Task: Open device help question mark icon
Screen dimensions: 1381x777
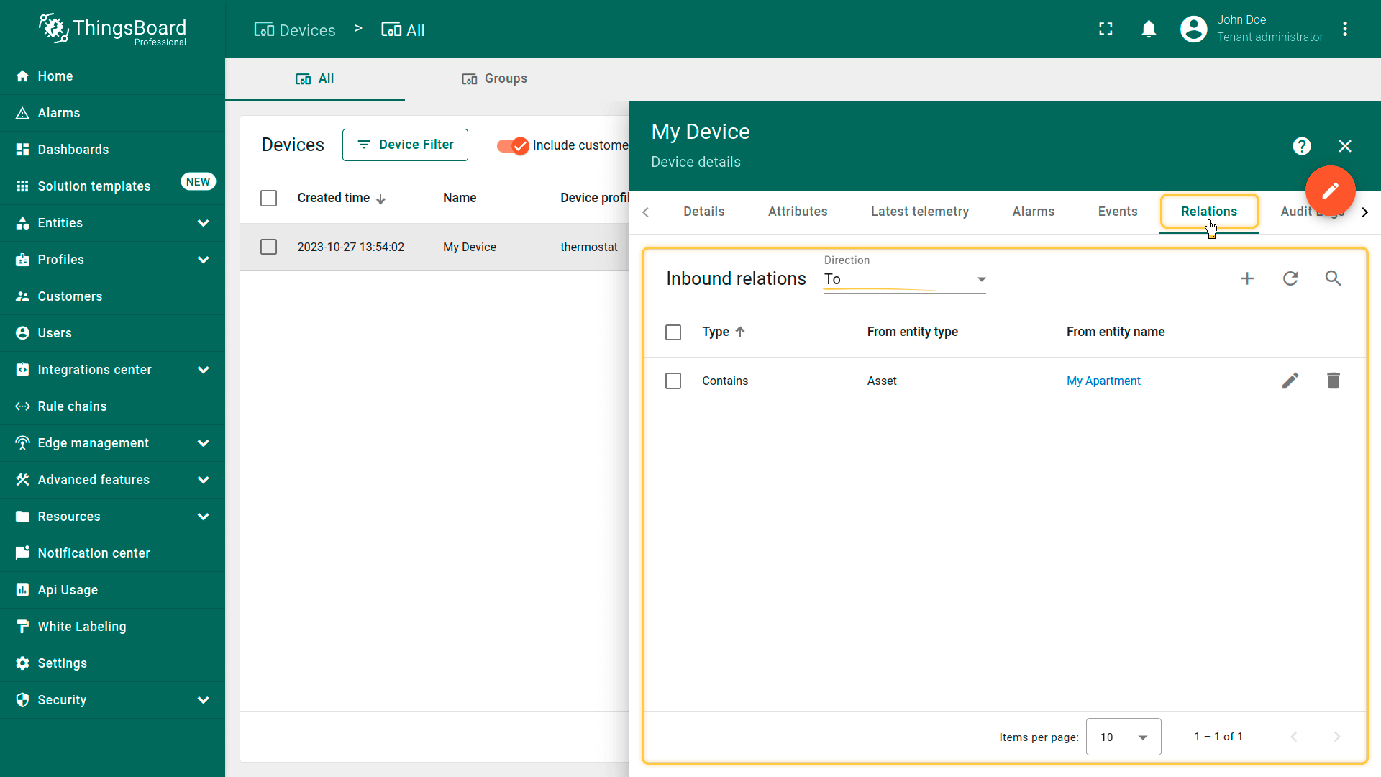Action: pos(1301,146)
